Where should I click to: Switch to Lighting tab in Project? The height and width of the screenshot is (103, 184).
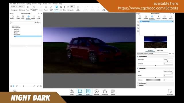click(158, 17)
